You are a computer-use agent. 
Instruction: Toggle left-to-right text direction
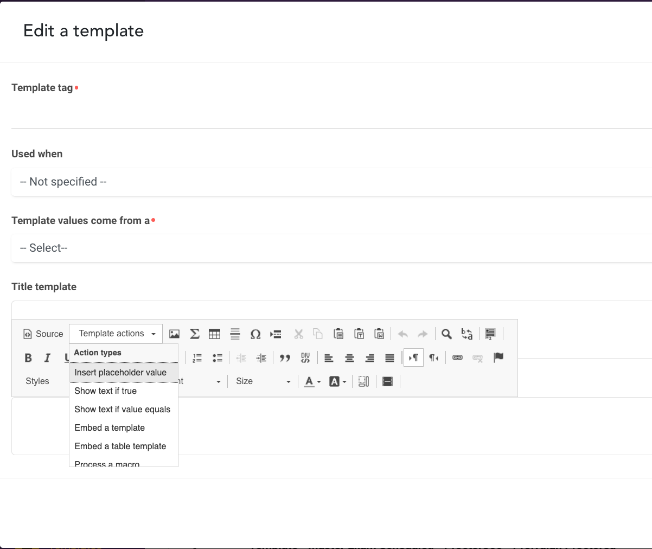point(413,358)
